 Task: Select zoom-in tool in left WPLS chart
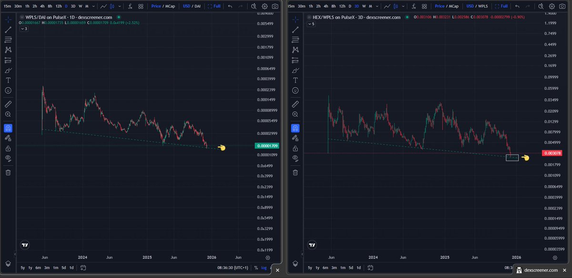click(8, 114)
